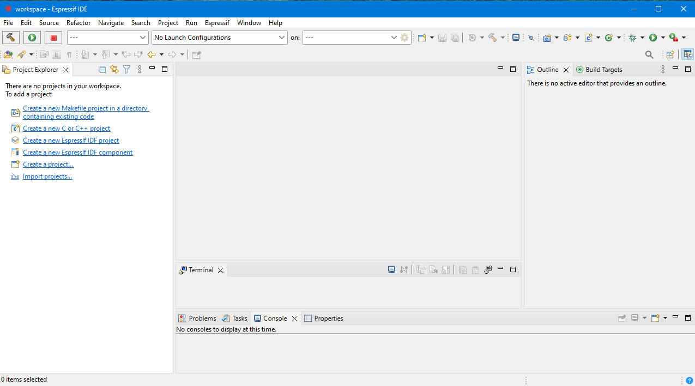Open the No Launch Configurations dropdown
The image size is (695, 386).
(x=220, y=38)
